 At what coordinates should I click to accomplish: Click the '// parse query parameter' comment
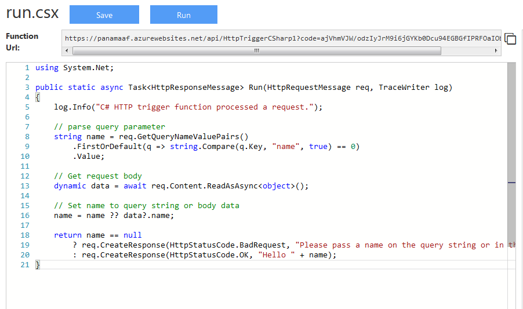(110, 127)
